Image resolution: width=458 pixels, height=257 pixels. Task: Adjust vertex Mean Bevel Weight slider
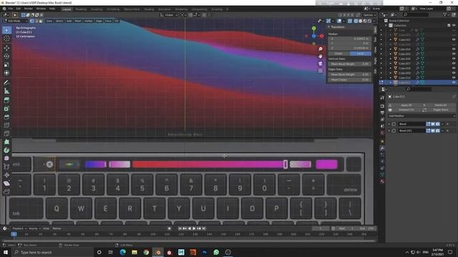(349, 64)
